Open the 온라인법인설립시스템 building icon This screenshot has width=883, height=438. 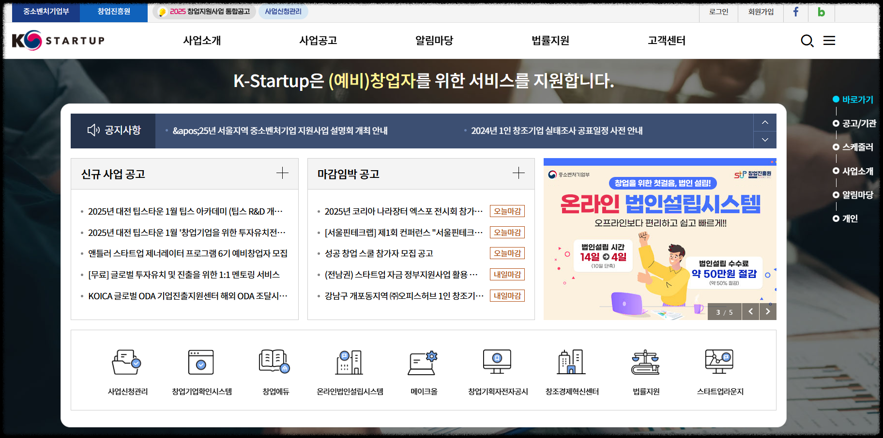349,362
